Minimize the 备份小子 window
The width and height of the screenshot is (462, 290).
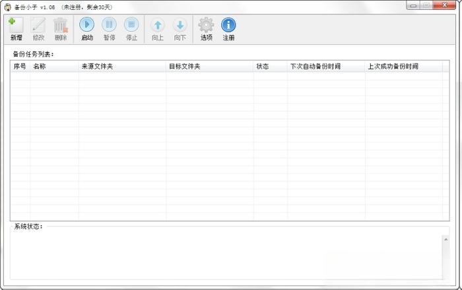click(x=413, y=5)
